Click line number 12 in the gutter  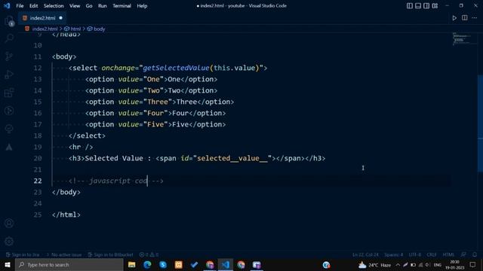[38, 68]
